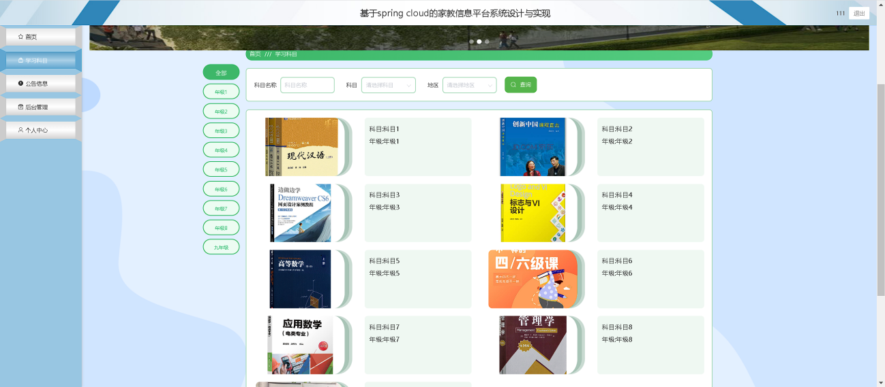Image resolution: width=885 pixels, height=387 pixels.
Task: Open the 管理学 book cover
Action: coord(533,345)
